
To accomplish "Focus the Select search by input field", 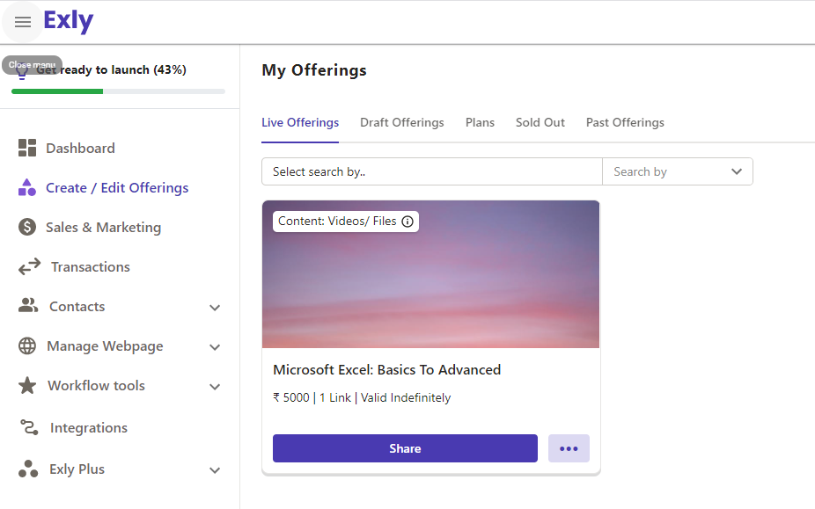I will point(431,171).
